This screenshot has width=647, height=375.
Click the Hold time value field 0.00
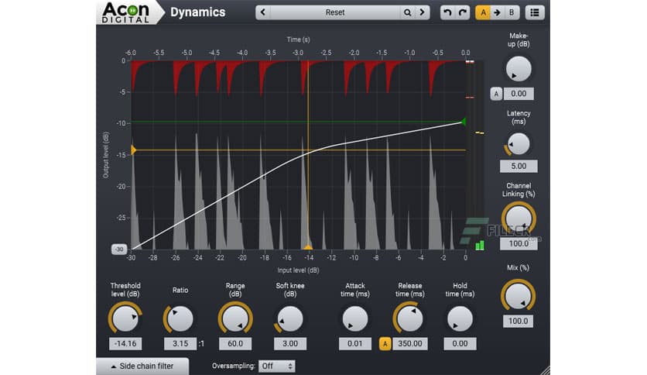point(460,343)
